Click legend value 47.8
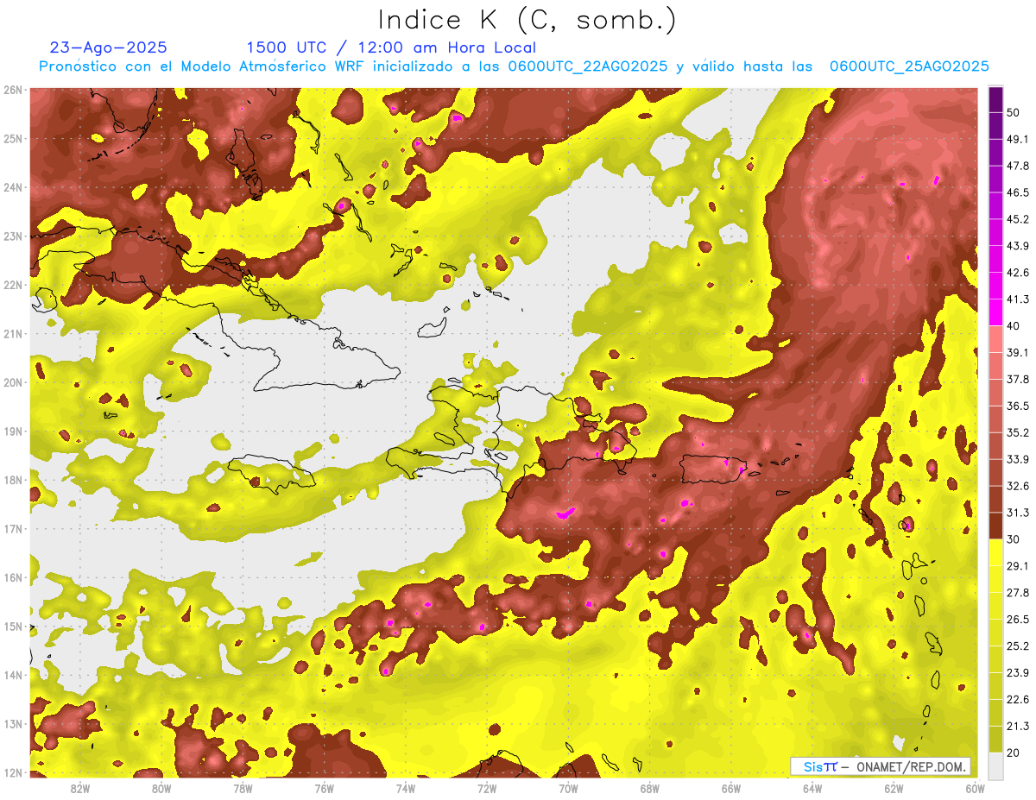The image size is (1036, 800). tap(1017, 166)
